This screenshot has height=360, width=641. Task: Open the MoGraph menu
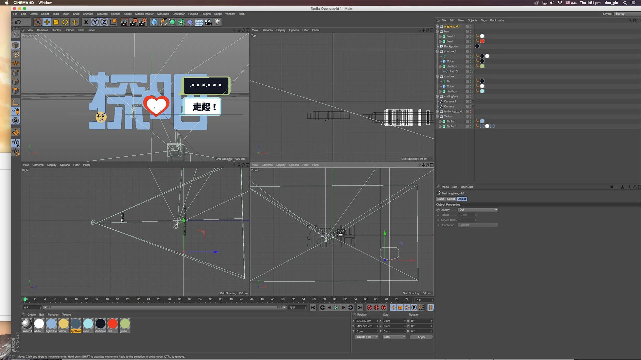(x=163, y=14)
